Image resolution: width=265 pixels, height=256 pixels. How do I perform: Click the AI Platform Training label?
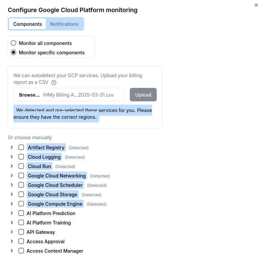coord(49,223)
